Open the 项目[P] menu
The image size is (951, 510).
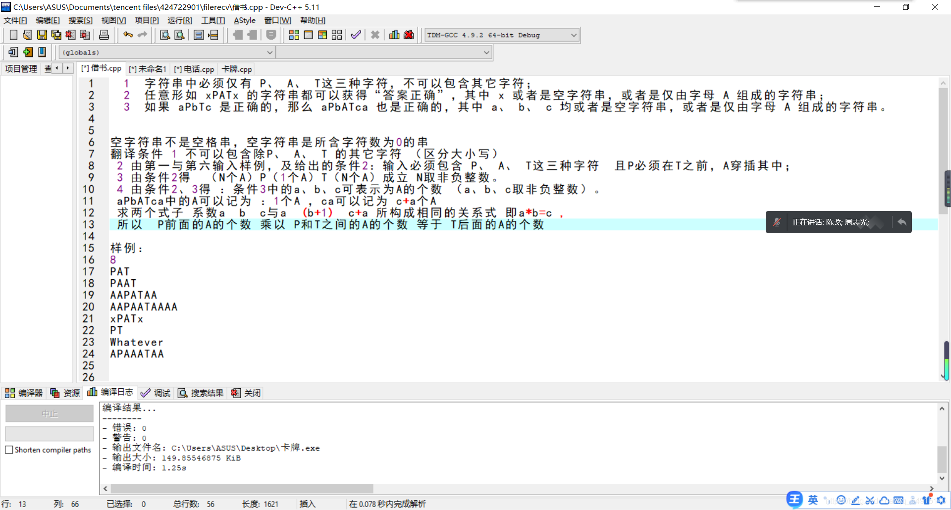click(x=147, y=20)
